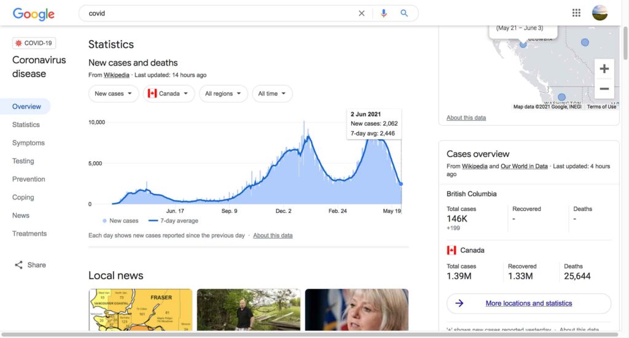
Task: Open the Canada country dropdown
Action: pos(169,94)
